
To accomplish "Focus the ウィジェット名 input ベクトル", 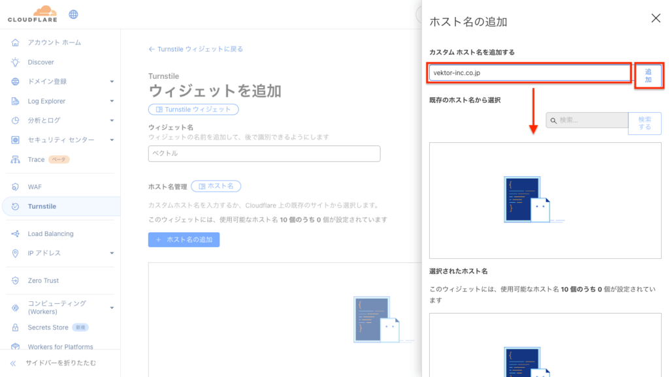I will tap(264, 154).
